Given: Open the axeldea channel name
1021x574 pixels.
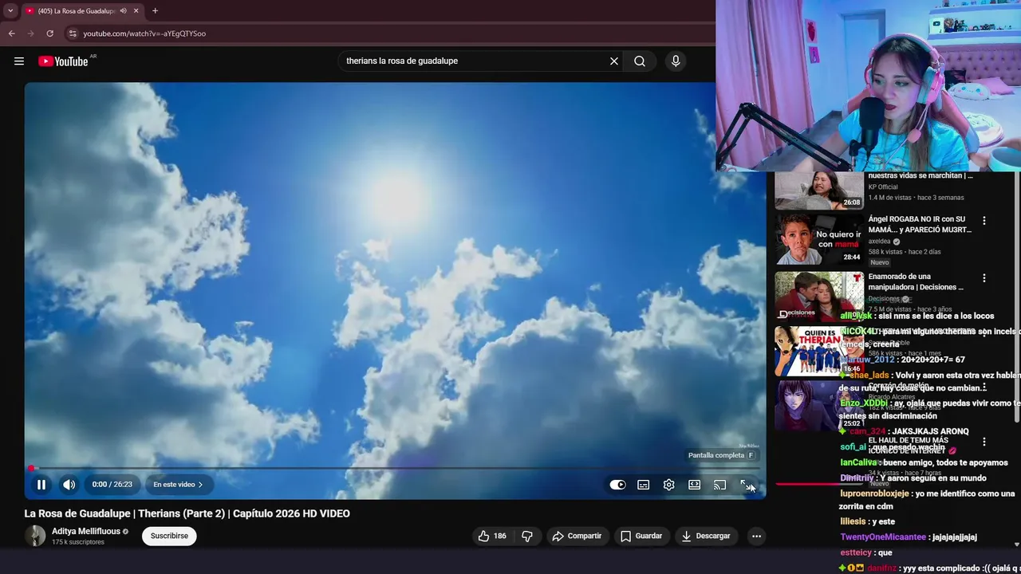Looking at the screenshot, I should pyautogui.click(x=880, y=241).
